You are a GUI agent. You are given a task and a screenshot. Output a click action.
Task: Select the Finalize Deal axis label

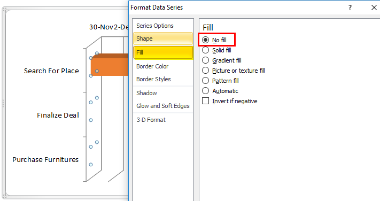coord(58,115)
